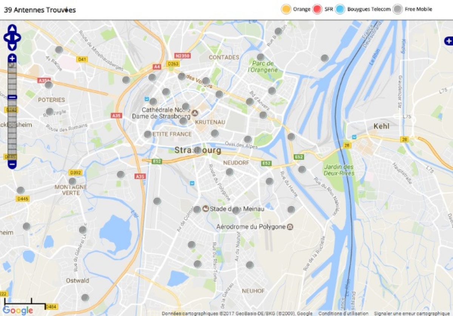
Task: Click the Cathédrale Notre Dame museum icon
Action: pyautogui.click(x=195, y=113)
